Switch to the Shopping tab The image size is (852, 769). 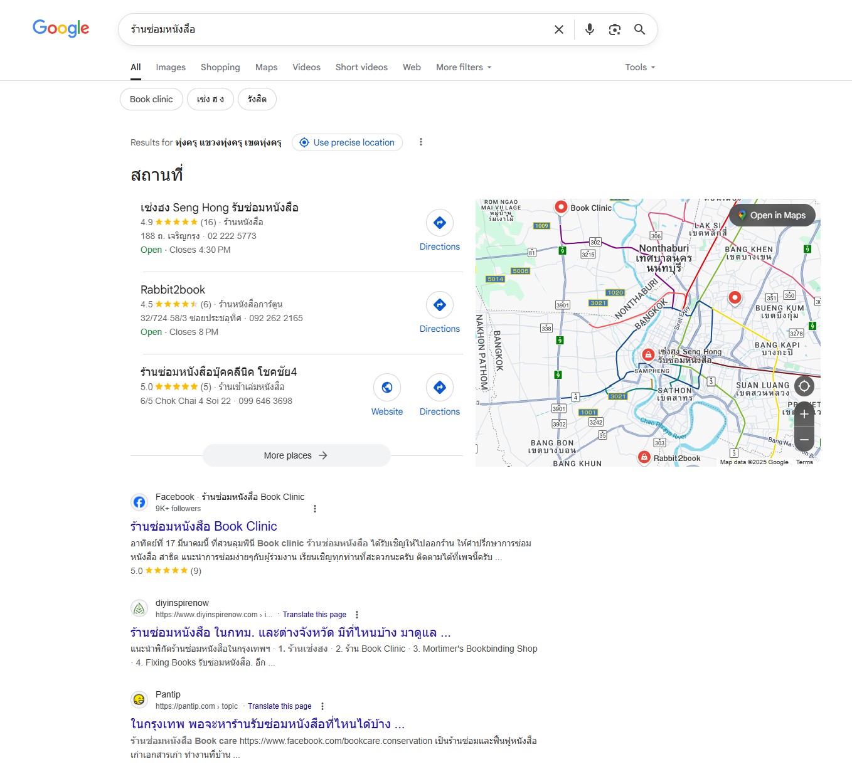point(220,67)
